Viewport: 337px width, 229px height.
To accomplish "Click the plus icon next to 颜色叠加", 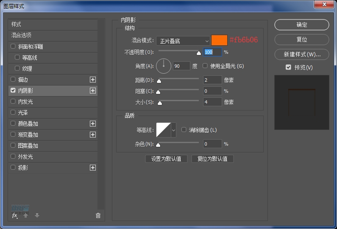I will coord(93,124).
